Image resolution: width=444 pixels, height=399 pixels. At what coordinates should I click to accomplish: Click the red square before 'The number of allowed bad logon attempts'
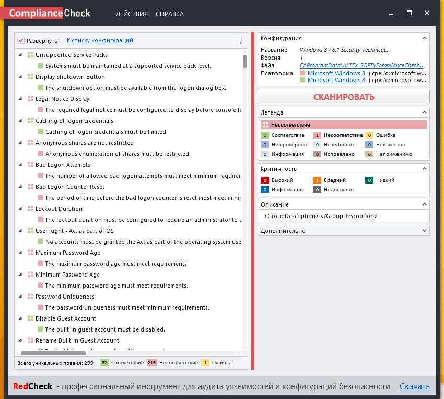point(40,176)
